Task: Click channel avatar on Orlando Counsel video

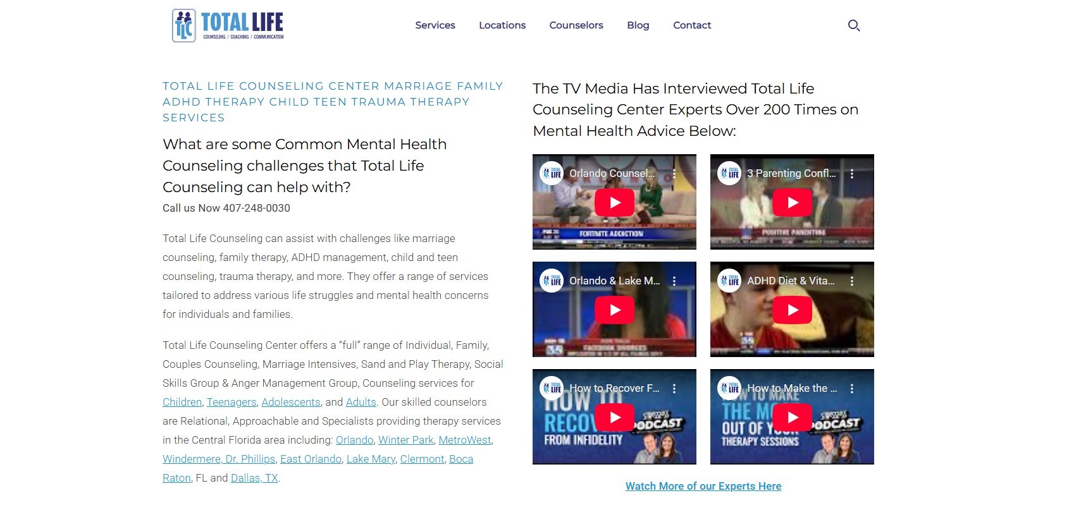Action: pos(552,173)
